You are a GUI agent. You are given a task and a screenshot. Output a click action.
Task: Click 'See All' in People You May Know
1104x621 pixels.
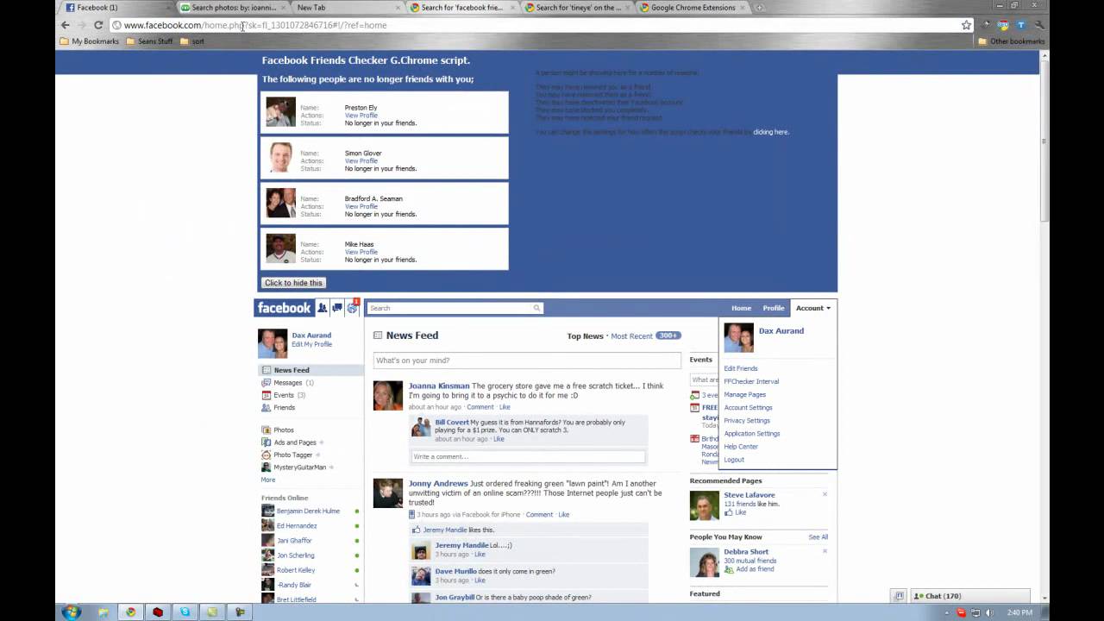tap(818, 537)
